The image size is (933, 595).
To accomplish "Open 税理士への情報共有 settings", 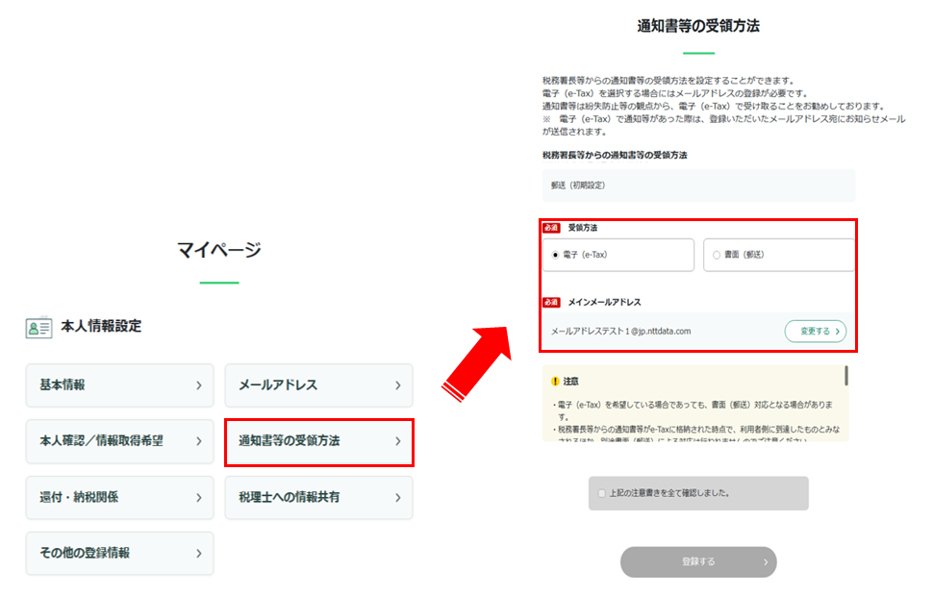I will (319, 498).
